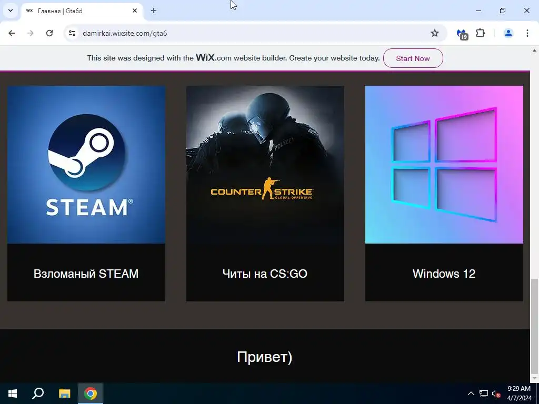This screenshot has height=404, width=539.
Task: Open the Extensions puzzle-piece menu
Action: tap(480, 33)
